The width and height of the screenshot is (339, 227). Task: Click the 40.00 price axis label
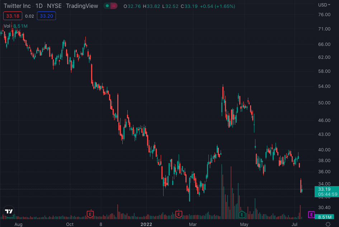tap(324, 150)
